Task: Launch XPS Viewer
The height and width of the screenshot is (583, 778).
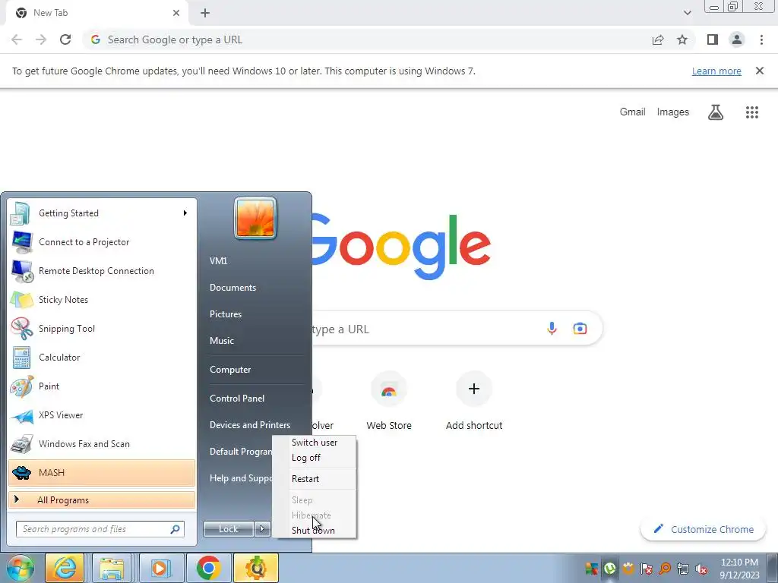Action: tap(102, 415)
